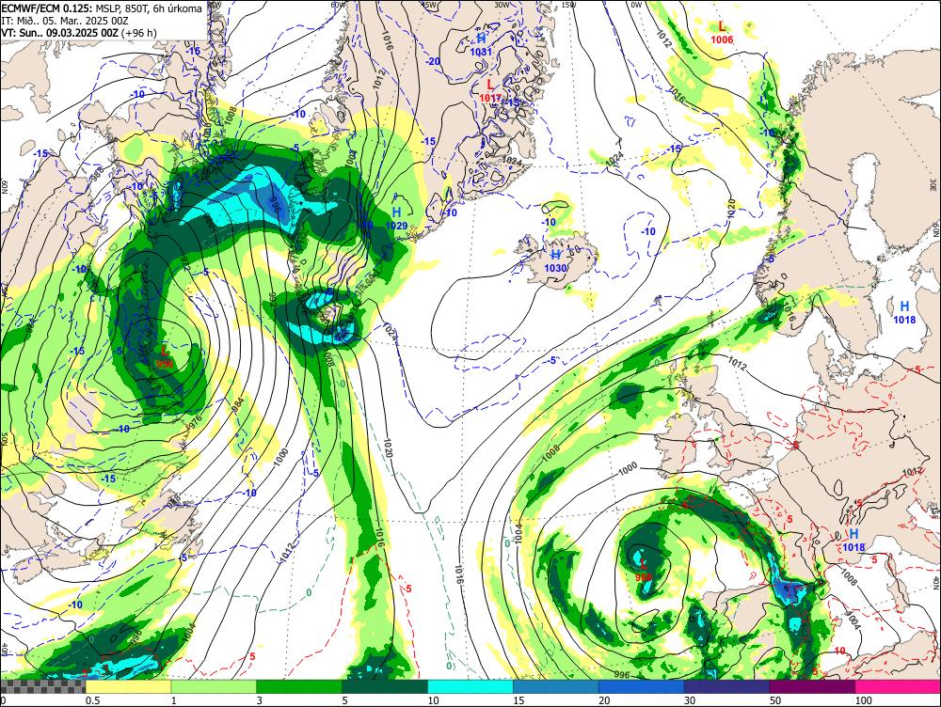Click the purple 50–100 mm legend swatch
Viewport: 941px width, 707px height.
(x=813, y=686)
